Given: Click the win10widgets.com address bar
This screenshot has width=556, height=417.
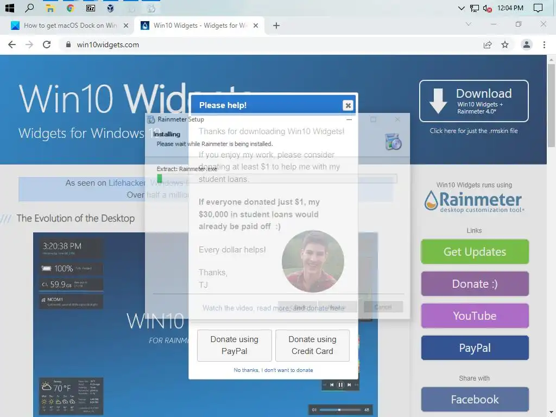Looking at the screenshot, I should pos(108,45).
